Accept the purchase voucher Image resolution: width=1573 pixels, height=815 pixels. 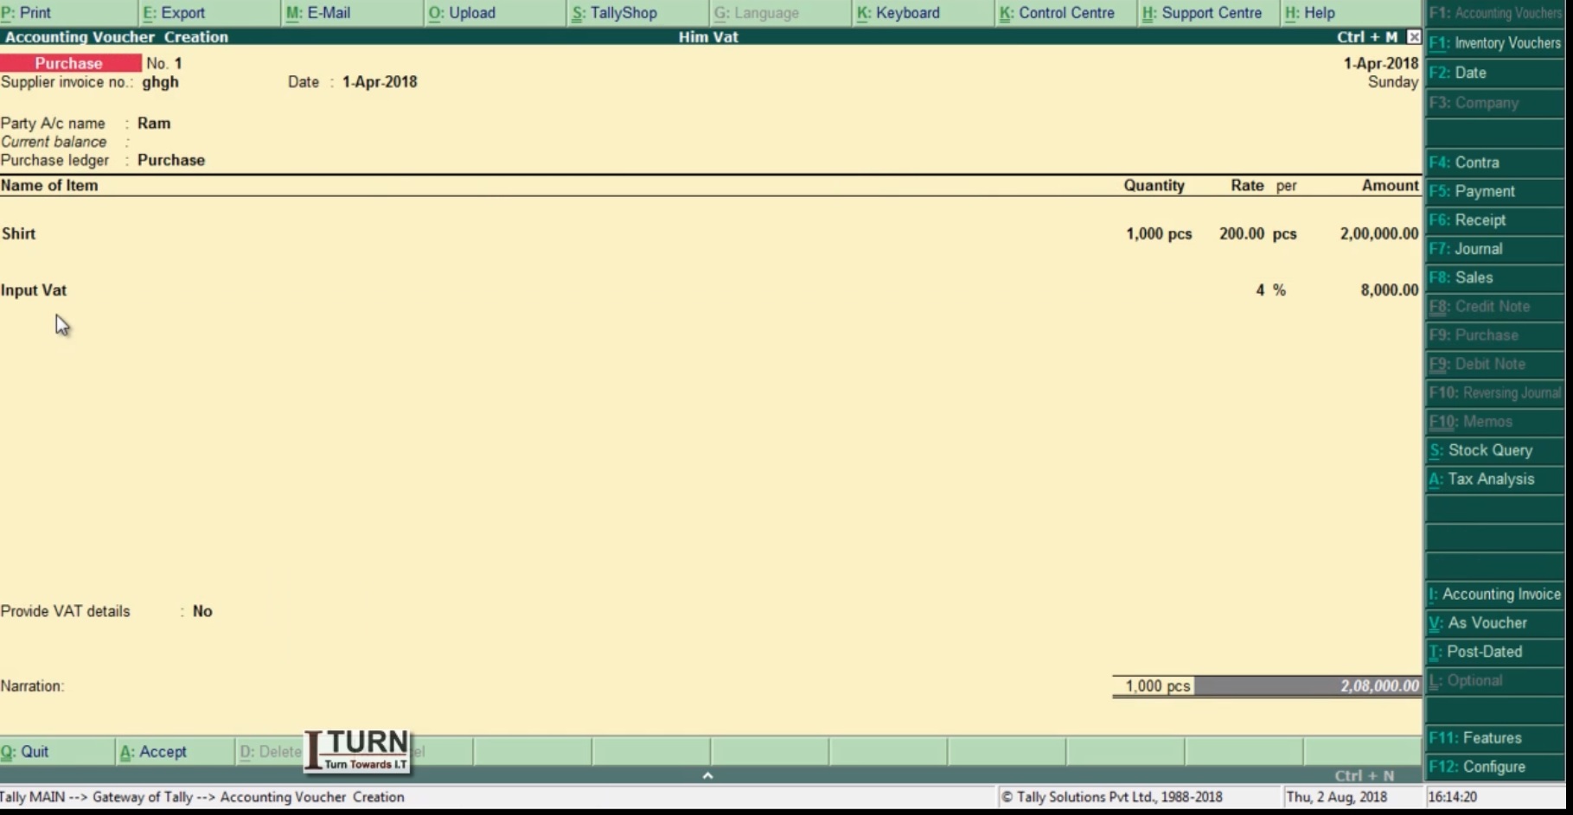[154, 752]
